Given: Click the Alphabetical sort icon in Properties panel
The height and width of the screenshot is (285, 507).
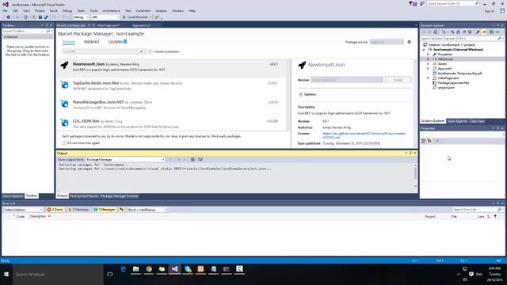Looking at the screenshot, I should pyautogui.click(x=429, y=141).
